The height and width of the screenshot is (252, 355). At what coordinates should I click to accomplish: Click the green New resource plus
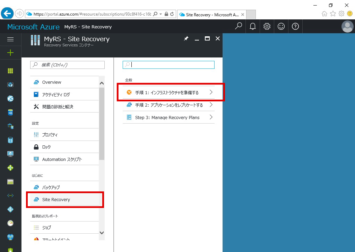pos(10,53)
